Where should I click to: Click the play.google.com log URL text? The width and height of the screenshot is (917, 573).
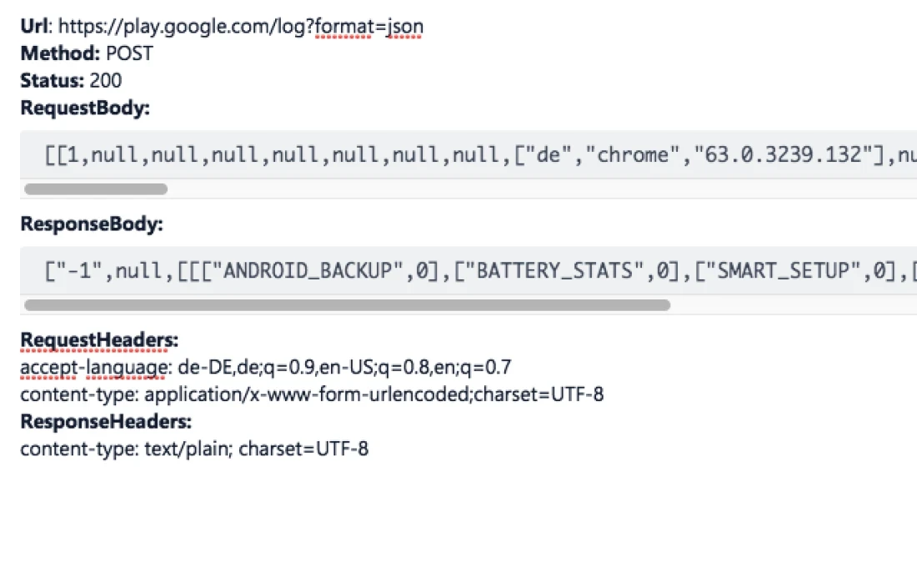tap(241, 27)
